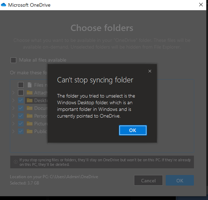Click the Attachments folder icon

(x=30, y=93)
